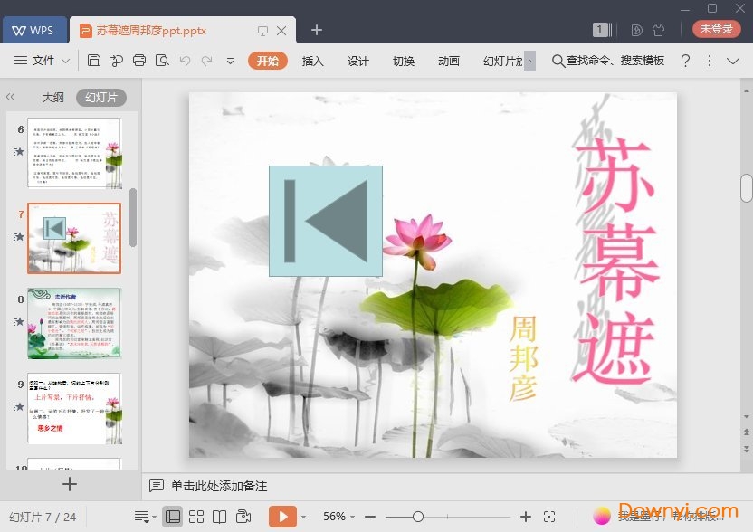Viewport: 753px width, 532px height.
Task: Increase zoom with the plus slider control
Action: coord(524,516)
